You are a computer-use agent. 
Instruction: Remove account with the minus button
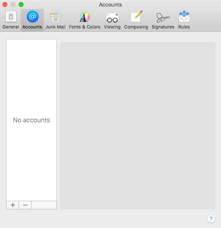point(25,205)
